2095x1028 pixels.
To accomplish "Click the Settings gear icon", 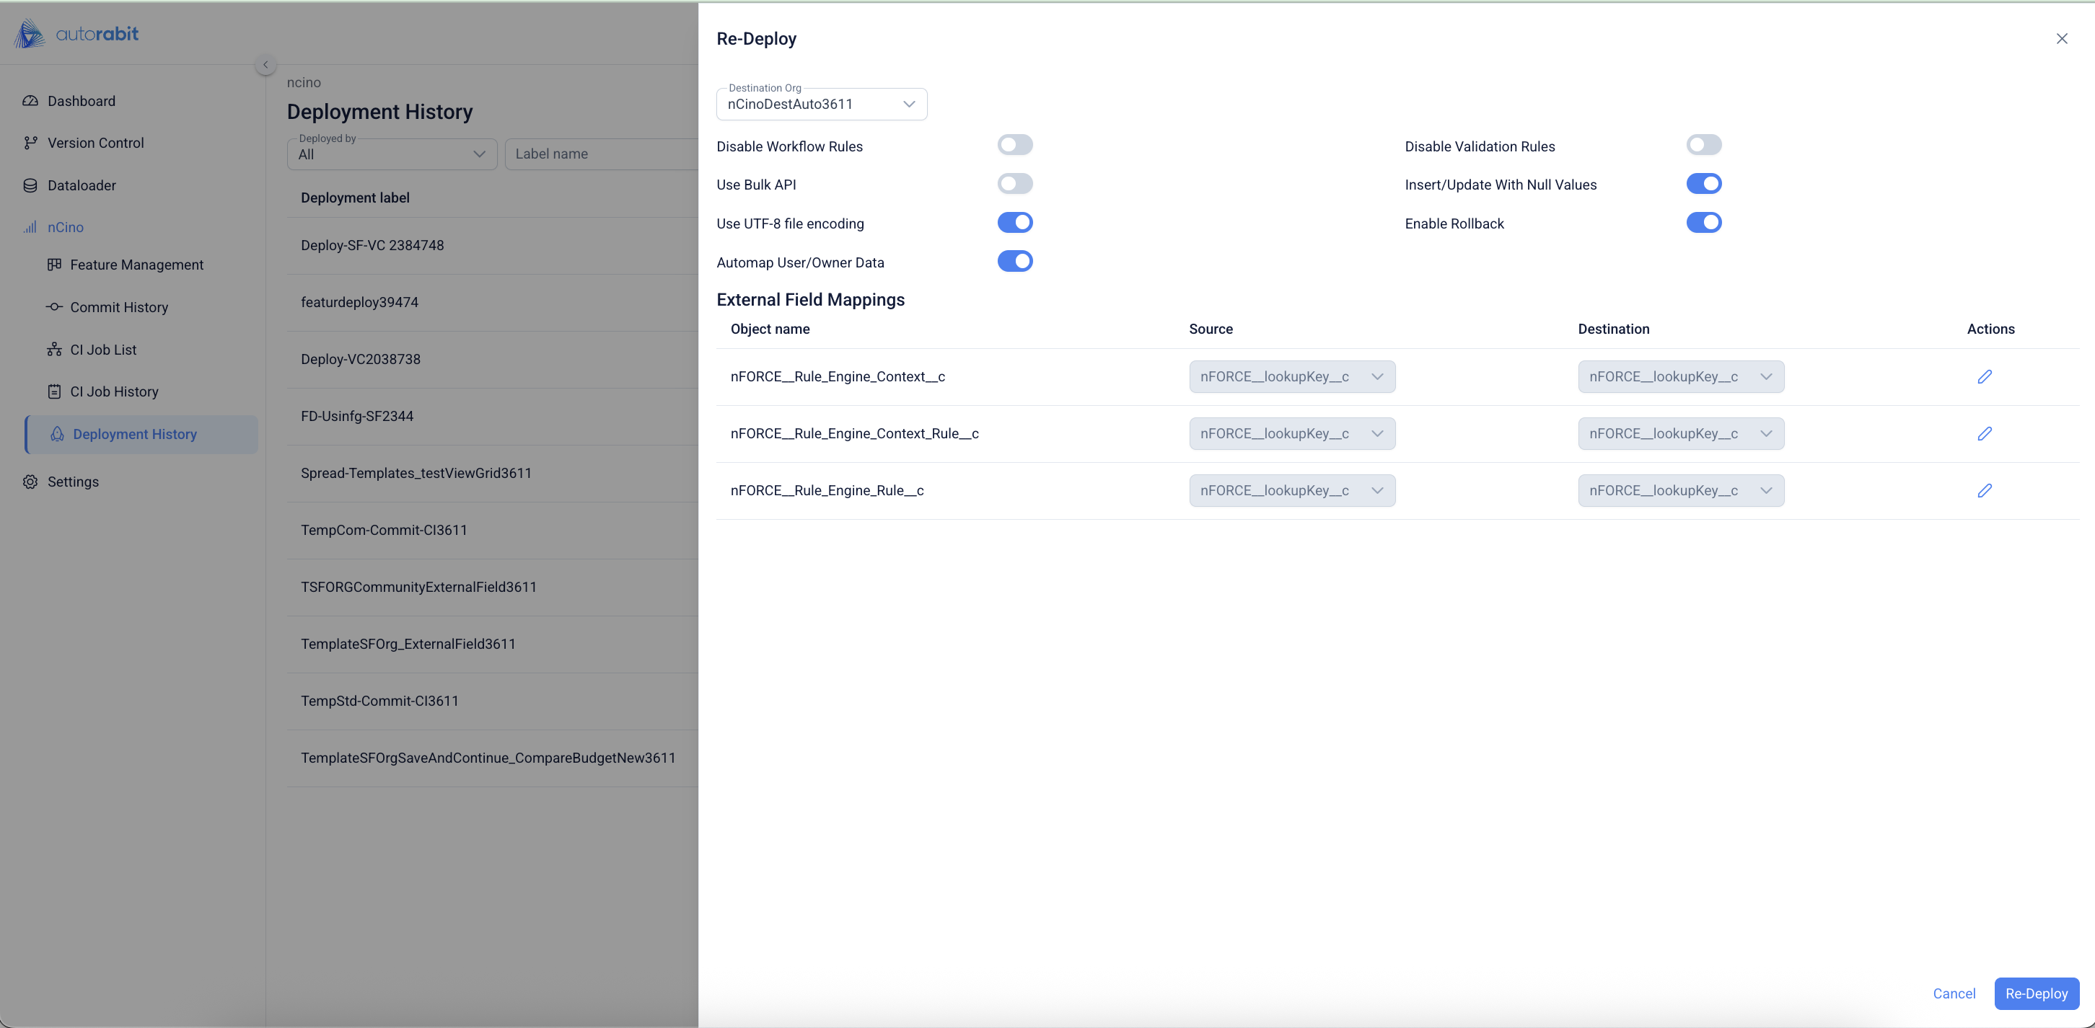I will tap(30, 481).
